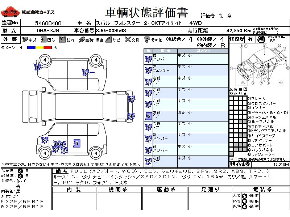Click the car frame structure diagram
The image size is (290, 217).
tap(259, 65)
